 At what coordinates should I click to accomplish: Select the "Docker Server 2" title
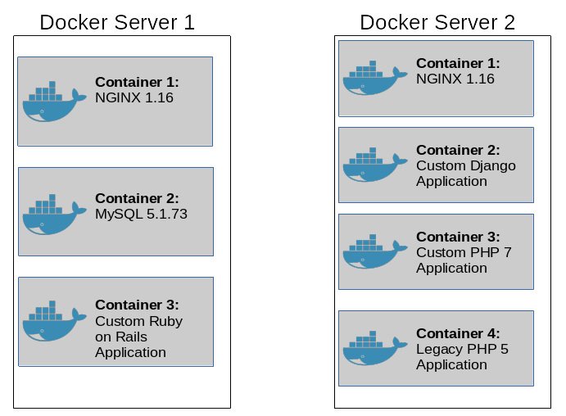click(x=437, y=22)
